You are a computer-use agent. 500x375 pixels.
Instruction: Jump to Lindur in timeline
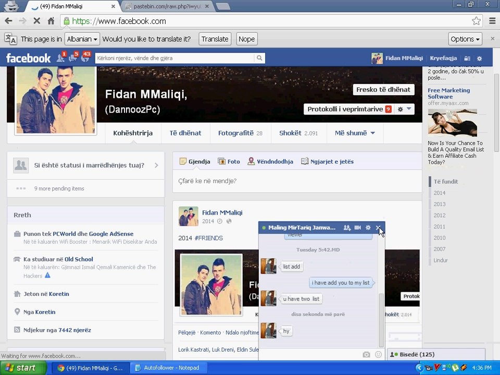coord(441,260)
